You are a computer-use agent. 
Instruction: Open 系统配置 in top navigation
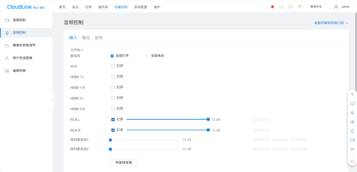(141, 7)
